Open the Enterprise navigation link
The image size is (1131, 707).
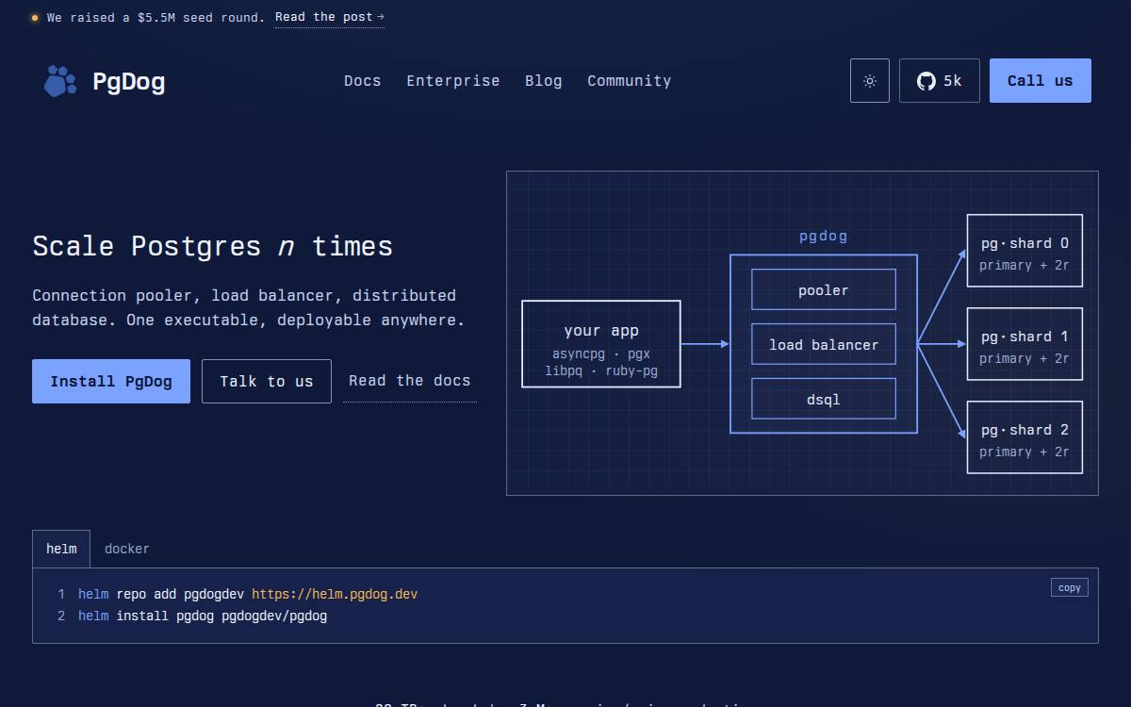tap(453, 81)
